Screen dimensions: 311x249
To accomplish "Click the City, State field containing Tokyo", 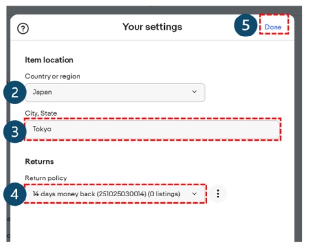I will 152,129.
